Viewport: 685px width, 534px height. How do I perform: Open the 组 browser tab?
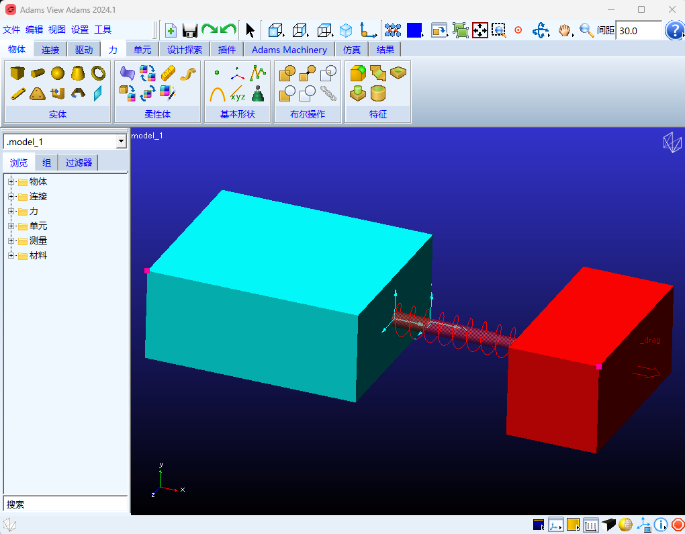pyautogui.click(x=47, y=163)
